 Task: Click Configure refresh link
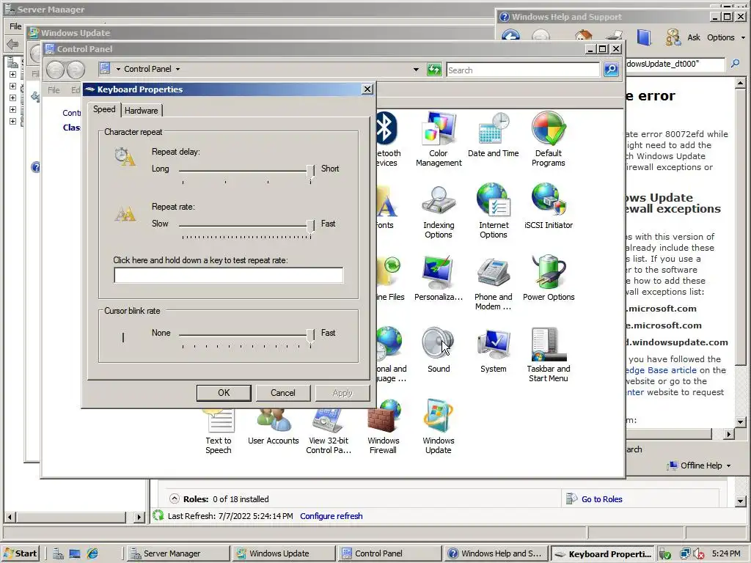pos(331,516)
